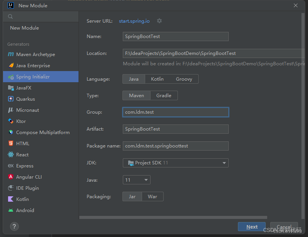This screenshot has width=308, height=237.
Task: Click the Cancel button
Action: click(x=284, y=227)
